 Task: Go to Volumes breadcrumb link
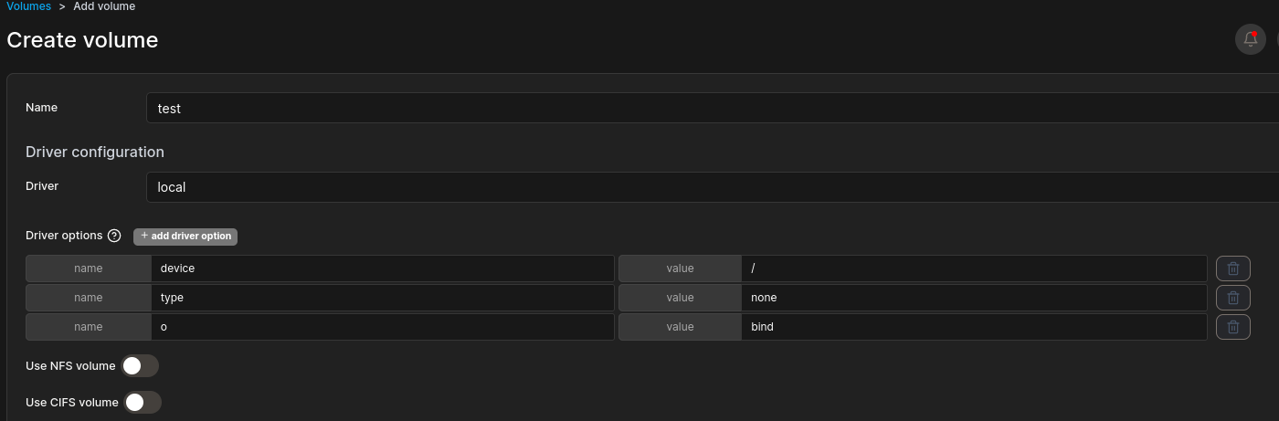click(x=28, y=6)
